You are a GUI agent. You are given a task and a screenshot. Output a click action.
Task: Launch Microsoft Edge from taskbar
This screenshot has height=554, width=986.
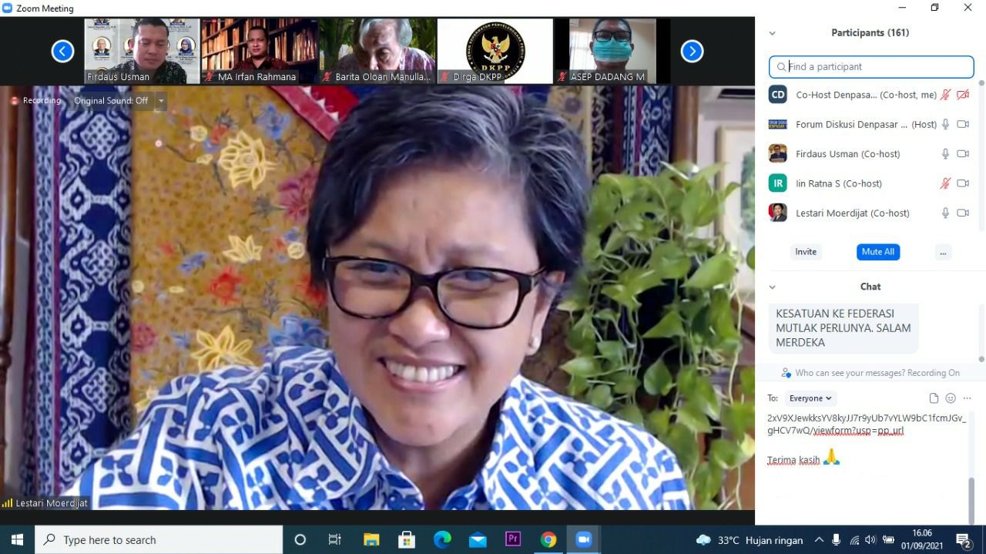coord(442,539)
